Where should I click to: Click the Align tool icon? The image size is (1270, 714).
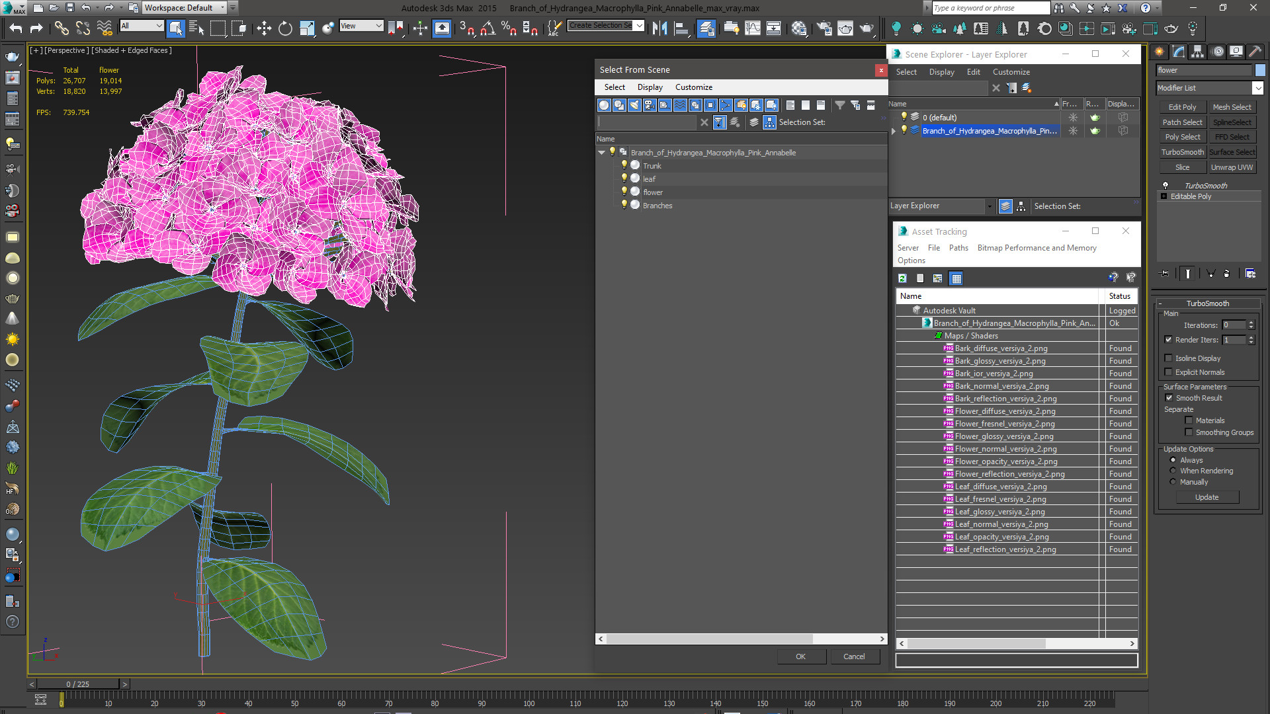click(681, 28)
